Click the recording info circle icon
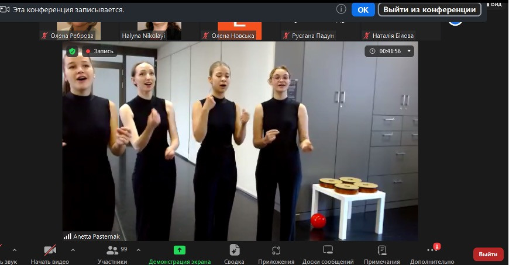This screenshot has width=509, height=265. (341, 9)
